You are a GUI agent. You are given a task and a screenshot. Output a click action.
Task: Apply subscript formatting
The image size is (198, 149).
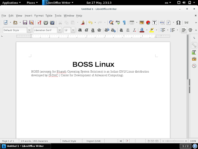(x=113, y=30)
